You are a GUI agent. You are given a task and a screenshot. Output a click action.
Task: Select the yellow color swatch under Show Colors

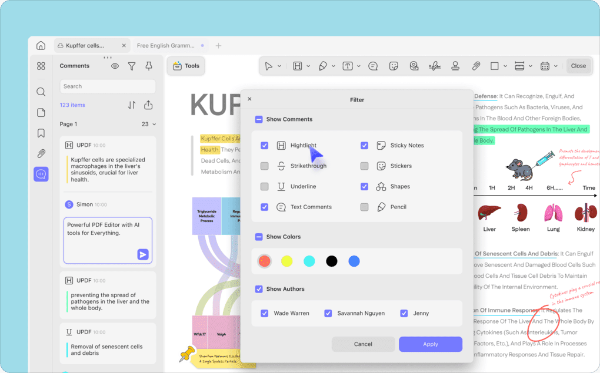286,261
